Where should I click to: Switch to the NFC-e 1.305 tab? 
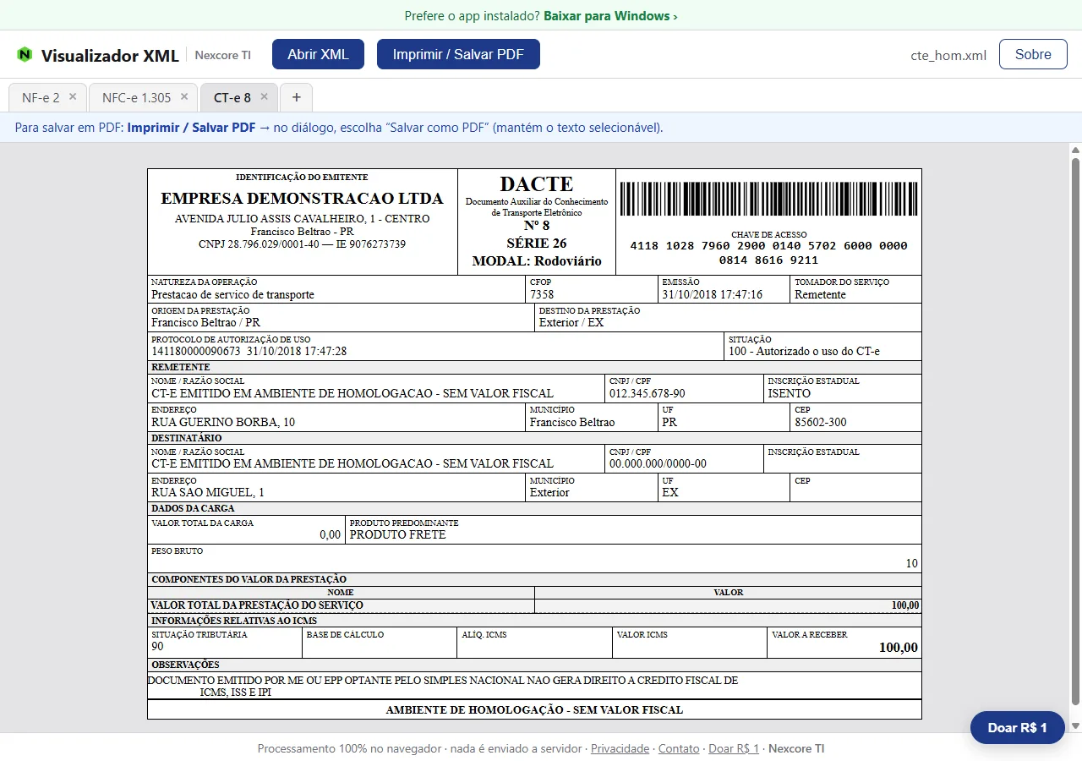[136, 97]
